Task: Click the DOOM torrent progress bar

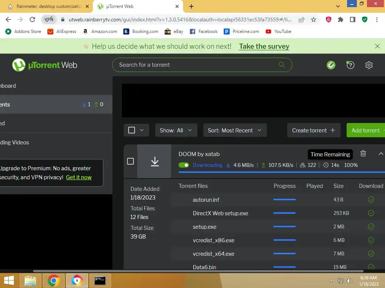Action: [282, 172]
